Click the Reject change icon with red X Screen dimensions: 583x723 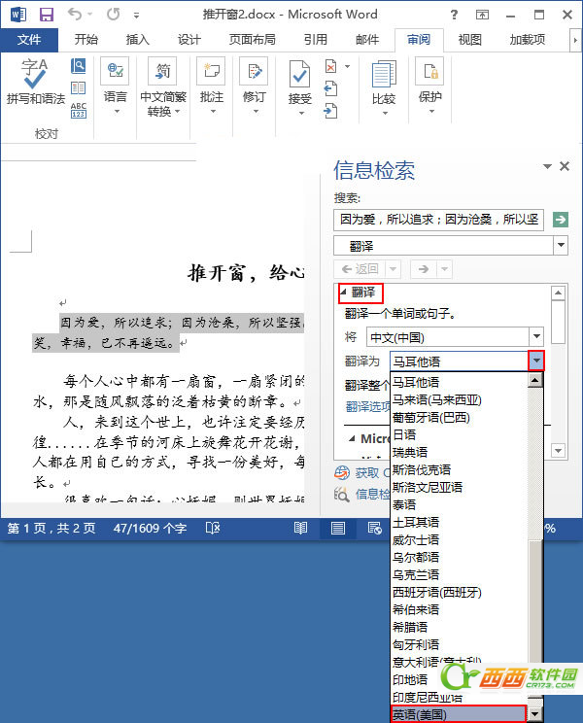[x=331, y=66]
